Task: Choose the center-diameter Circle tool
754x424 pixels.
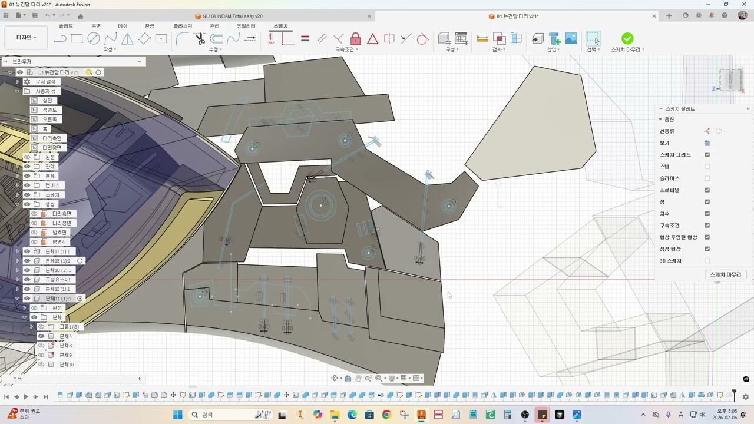Action: pyautogui.click(x=94, y=39)
